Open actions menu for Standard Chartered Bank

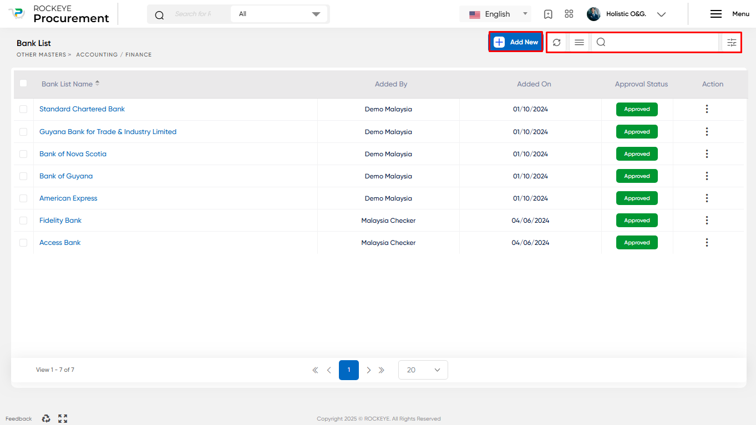[707, 109]
